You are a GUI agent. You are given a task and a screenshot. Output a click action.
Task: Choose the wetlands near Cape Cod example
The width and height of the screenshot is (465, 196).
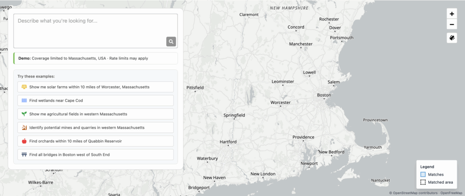[x=95, y=100]
